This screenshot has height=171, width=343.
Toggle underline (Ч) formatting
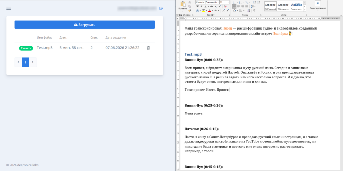coord(205,6)
